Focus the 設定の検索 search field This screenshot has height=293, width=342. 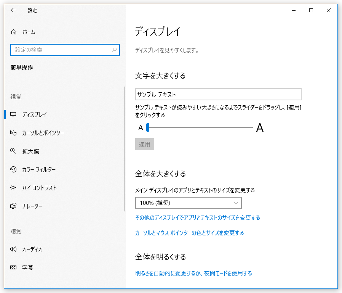click(x=65, y=50)
